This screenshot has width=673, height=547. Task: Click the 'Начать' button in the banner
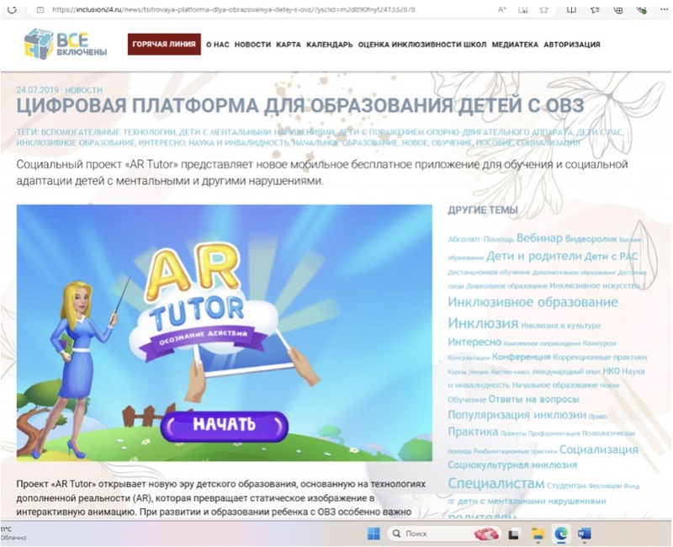click(224, 426)
